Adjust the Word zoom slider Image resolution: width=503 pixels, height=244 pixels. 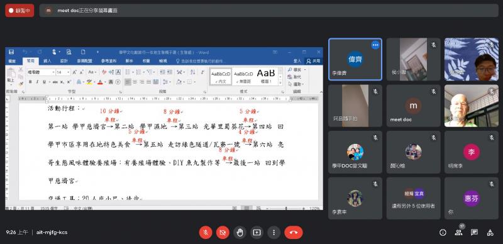286,208
